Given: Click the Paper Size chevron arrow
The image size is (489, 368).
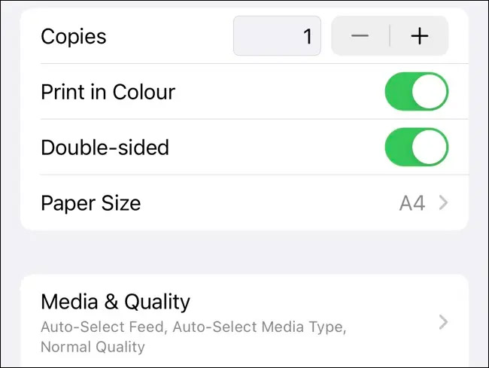Looking at the screenshot, I should pyautogui.click(x=443, y=202).
